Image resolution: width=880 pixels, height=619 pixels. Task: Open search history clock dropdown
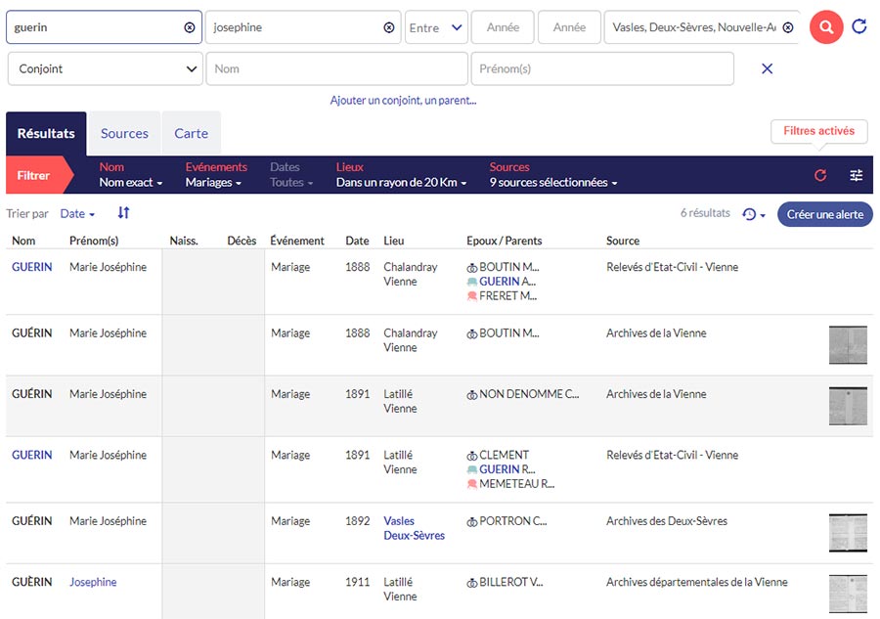(753, 214)
